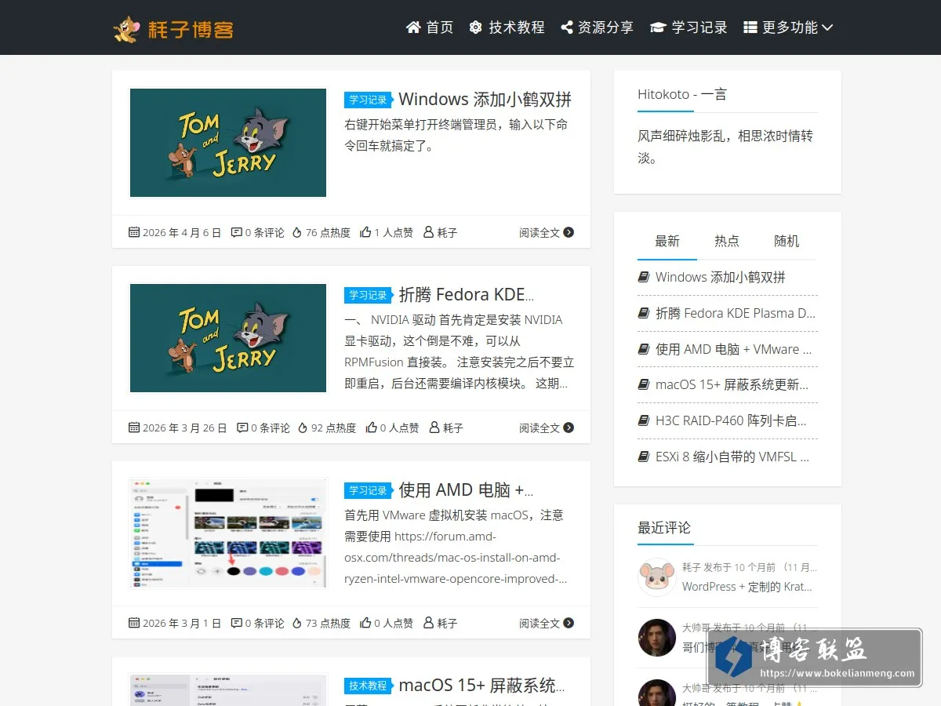This screenshot has height=706, width=941.
Task: Click 技术教程 tag on the macOS 15+ post
Action: (x=368, y=686)
